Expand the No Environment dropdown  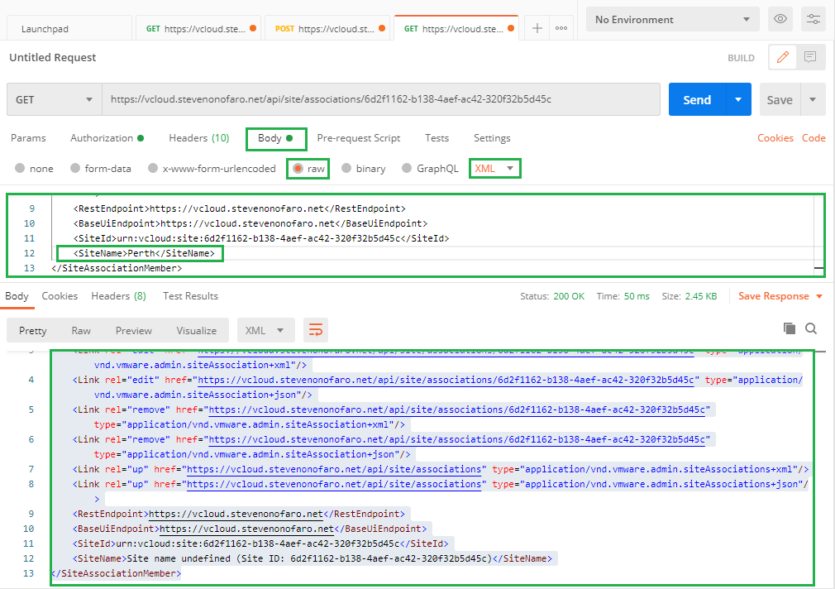672,19
